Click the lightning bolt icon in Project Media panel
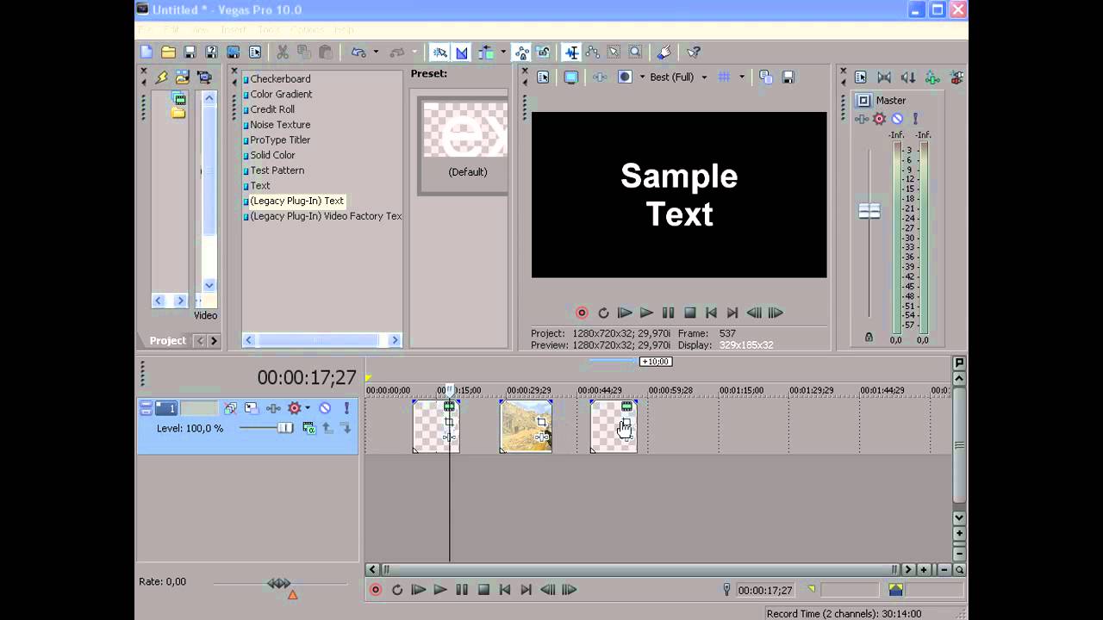Image resolution: width=1103 pixels, height=620 pixels. [161, 77]
